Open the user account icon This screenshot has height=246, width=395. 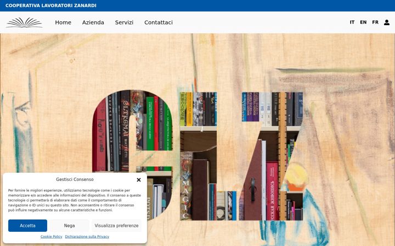pyautogui.click(x=387, y=22)
